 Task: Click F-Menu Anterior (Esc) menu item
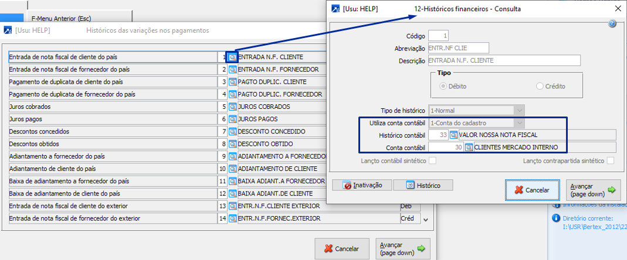pyautogui.click(x=61, y=19)
